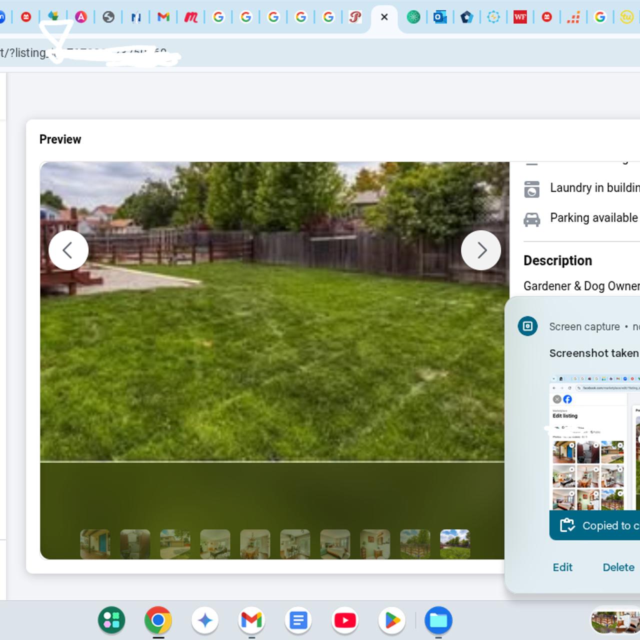Launch YouTube from the shelf

coord(345,620)
